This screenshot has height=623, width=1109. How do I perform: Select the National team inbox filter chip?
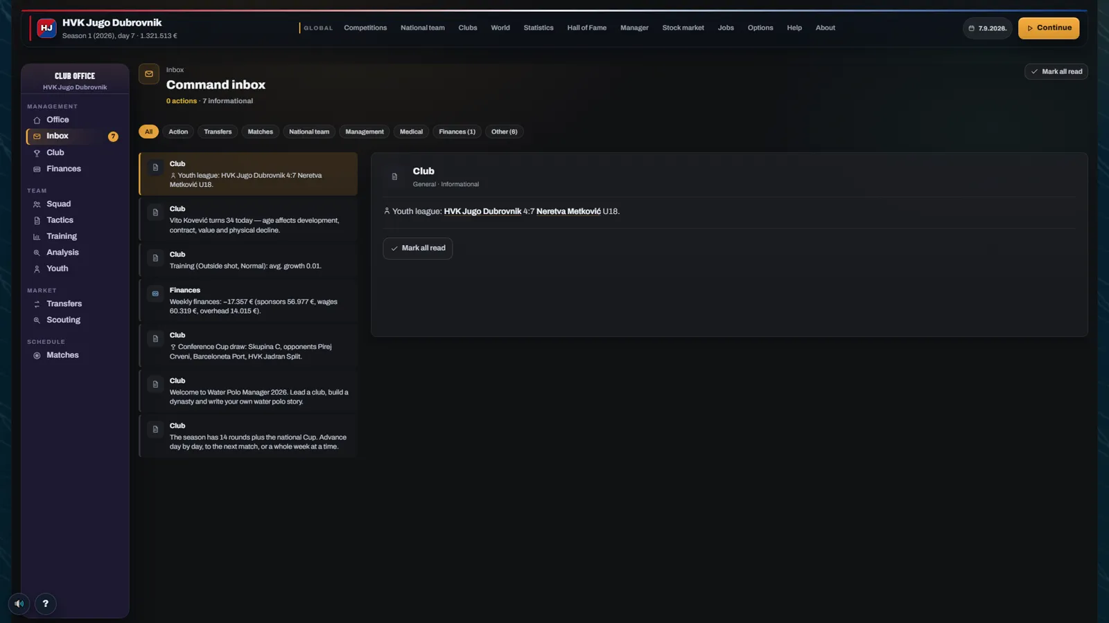[309, 132]
